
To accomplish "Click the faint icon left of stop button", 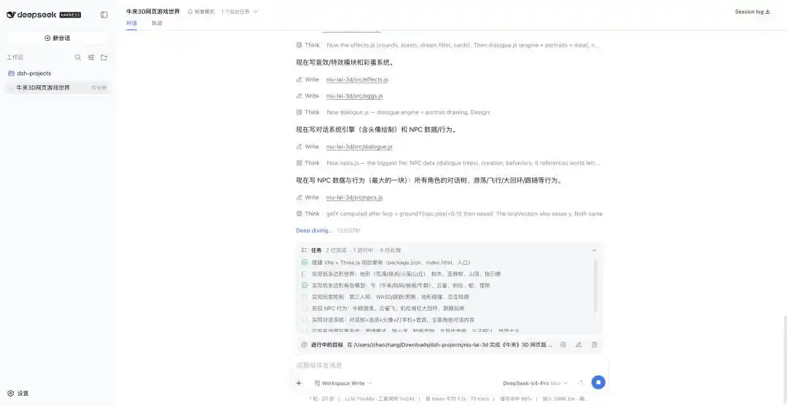I will (581, 383).
